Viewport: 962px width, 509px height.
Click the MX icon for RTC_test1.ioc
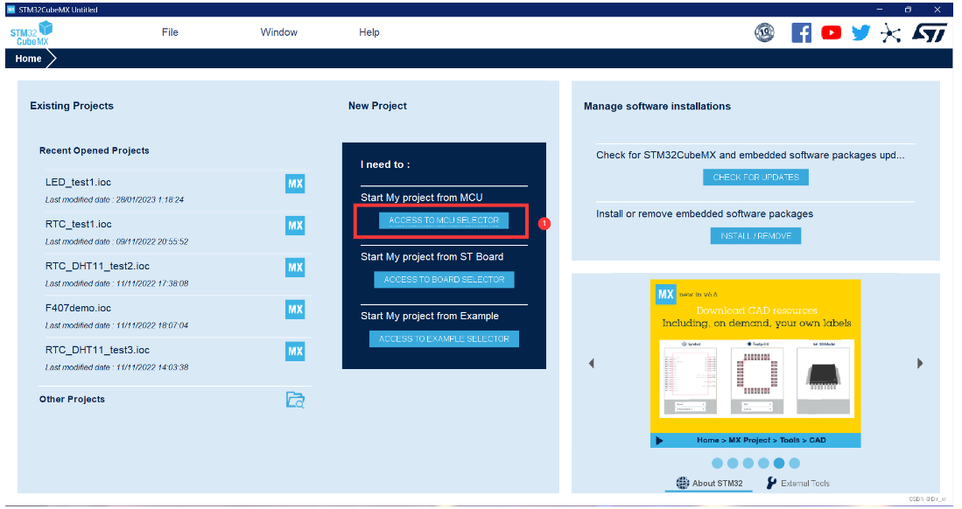(295, 225)
